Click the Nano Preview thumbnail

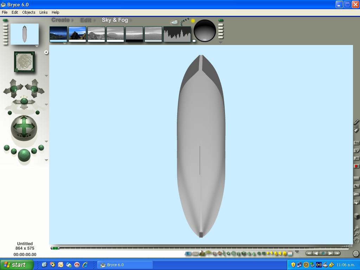pos(25,34)
